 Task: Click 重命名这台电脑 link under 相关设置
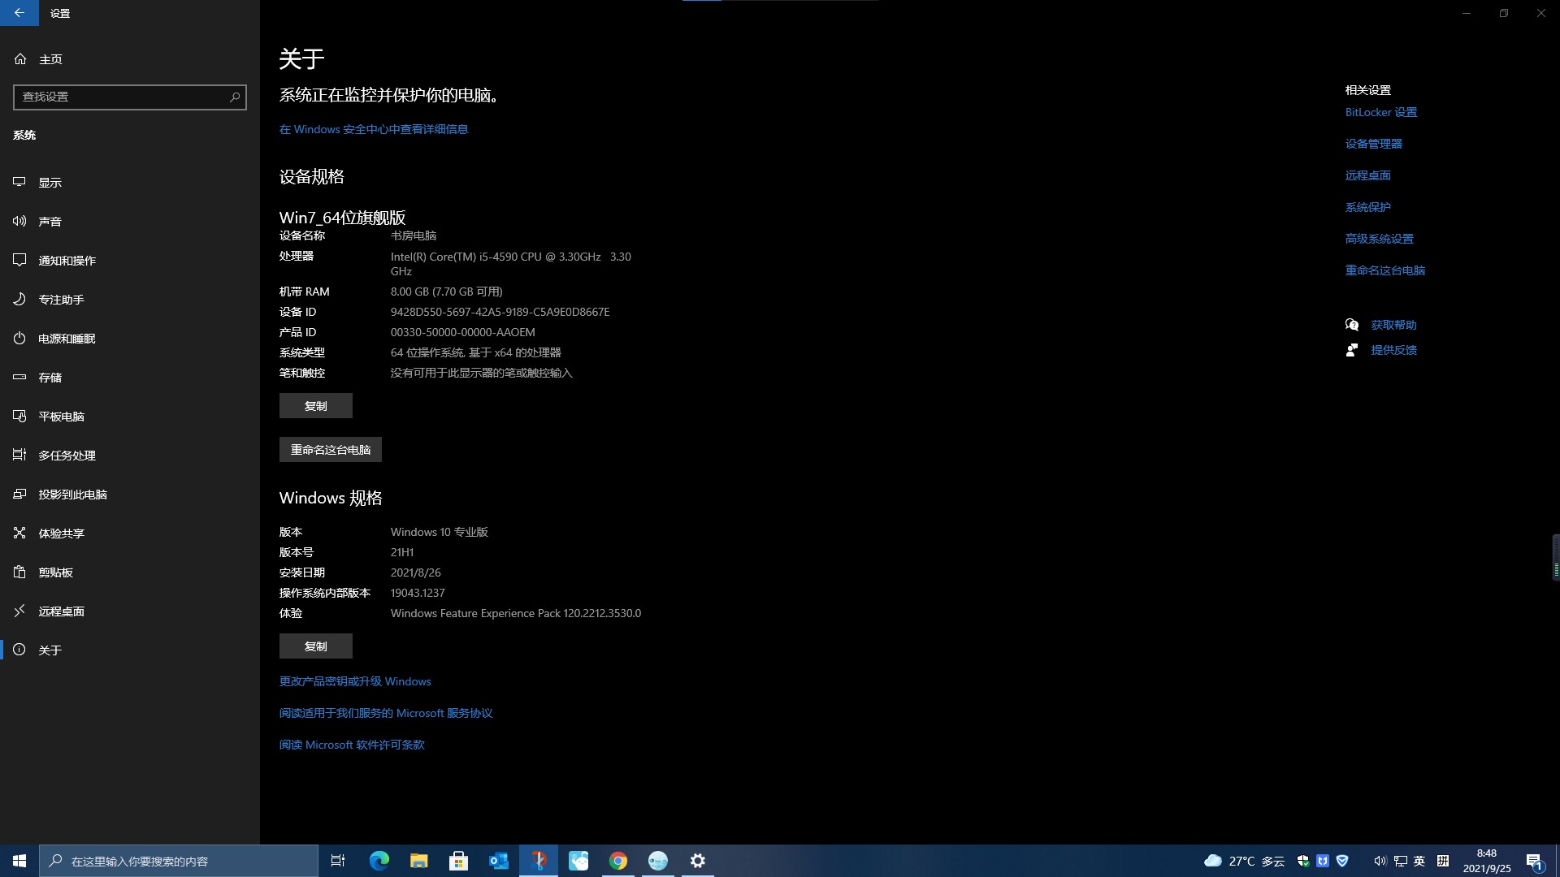click(1385, 270)
